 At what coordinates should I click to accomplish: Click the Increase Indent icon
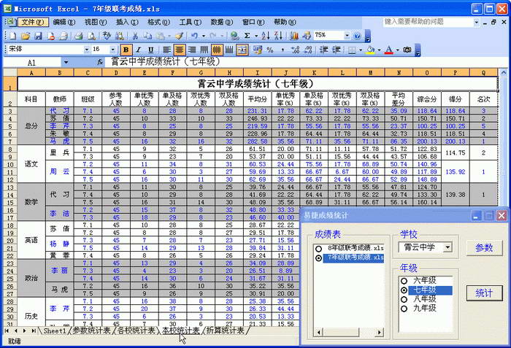[x=336, y=50]
